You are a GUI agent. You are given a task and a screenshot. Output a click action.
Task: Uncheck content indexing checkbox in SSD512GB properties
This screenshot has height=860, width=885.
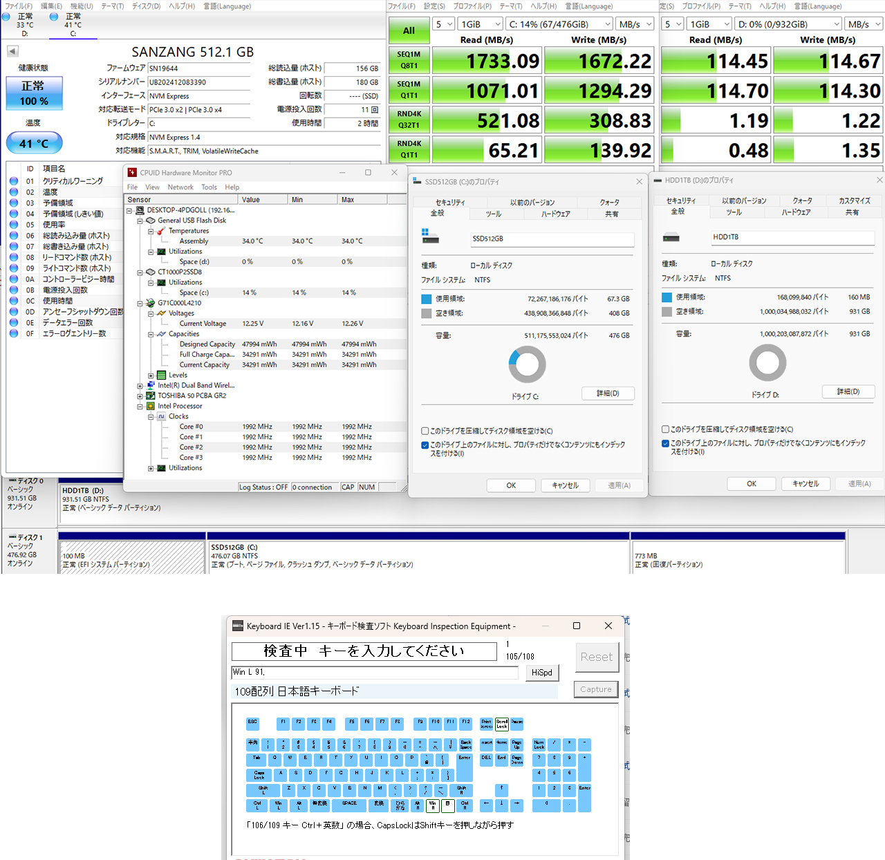pyautogui.click(x=425, y=445)
